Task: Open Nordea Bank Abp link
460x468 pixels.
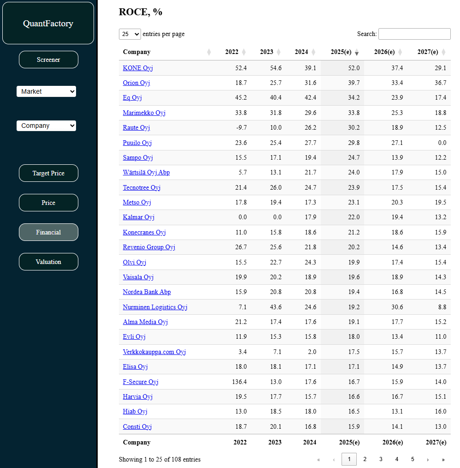Action: 147,292
